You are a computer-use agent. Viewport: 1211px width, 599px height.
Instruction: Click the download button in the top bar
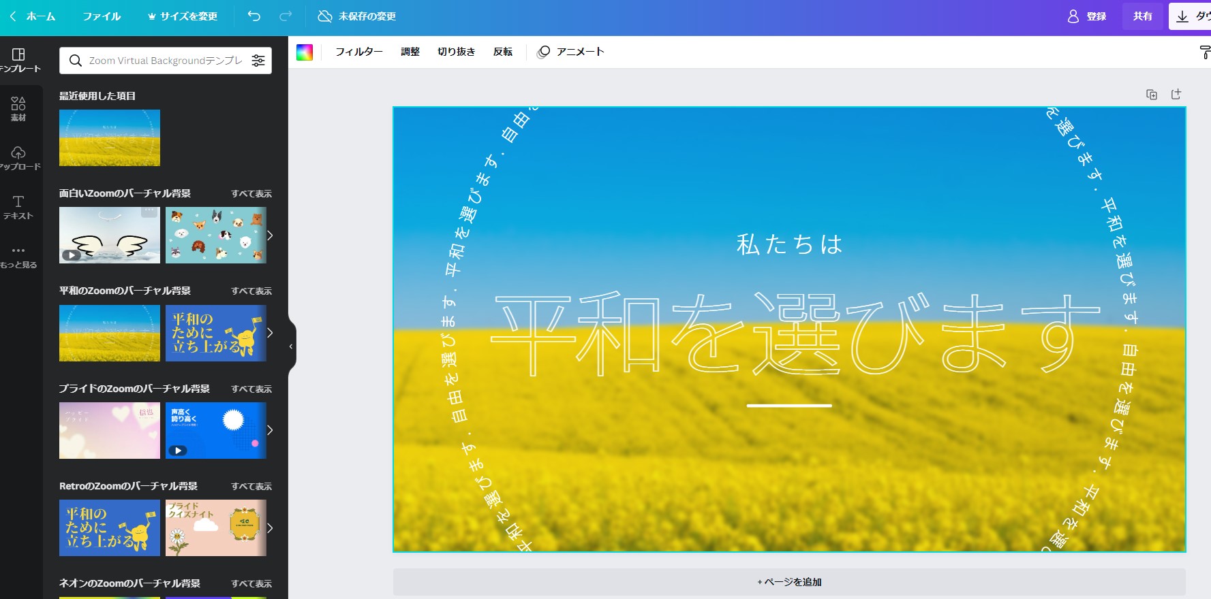tap(1191, 16)
